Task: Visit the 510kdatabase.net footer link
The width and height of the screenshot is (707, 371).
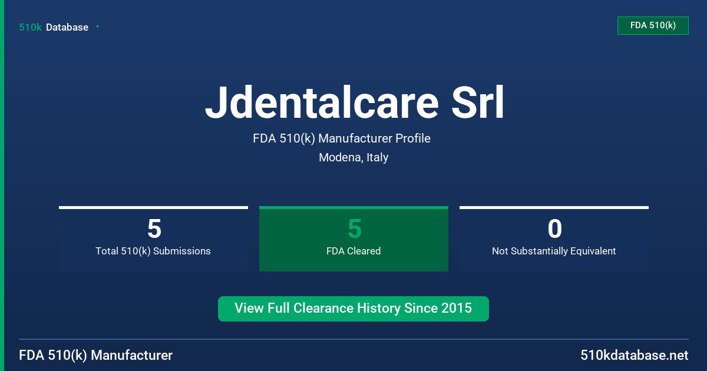Action: 635,356
